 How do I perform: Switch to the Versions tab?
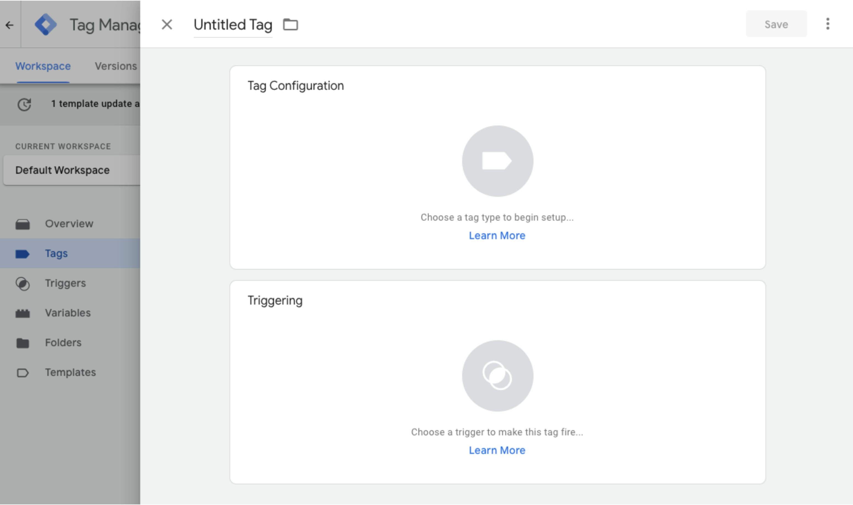(x=116, y=66)
